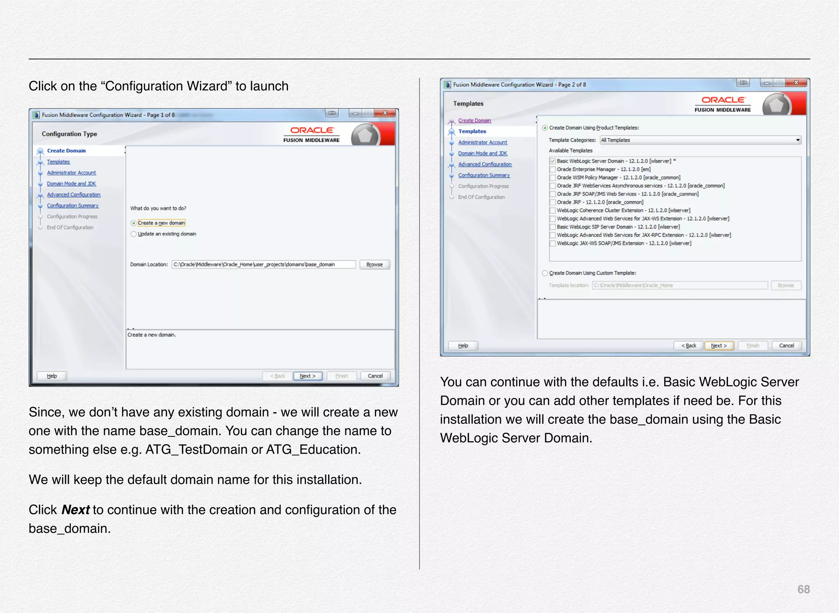Image resolution: width=839 pixels, height=613 pixels.
Task: Click the title bar app icon of Page 2 wizard
Action: [x=447, y=85]
